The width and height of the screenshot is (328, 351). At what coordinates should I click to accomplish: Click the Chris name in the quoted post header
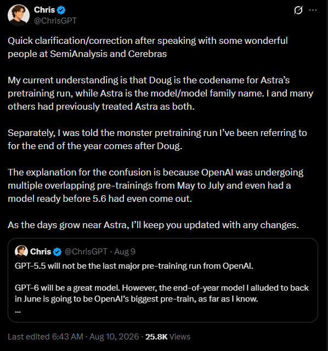pyautogui.click(x=41, y=252)
